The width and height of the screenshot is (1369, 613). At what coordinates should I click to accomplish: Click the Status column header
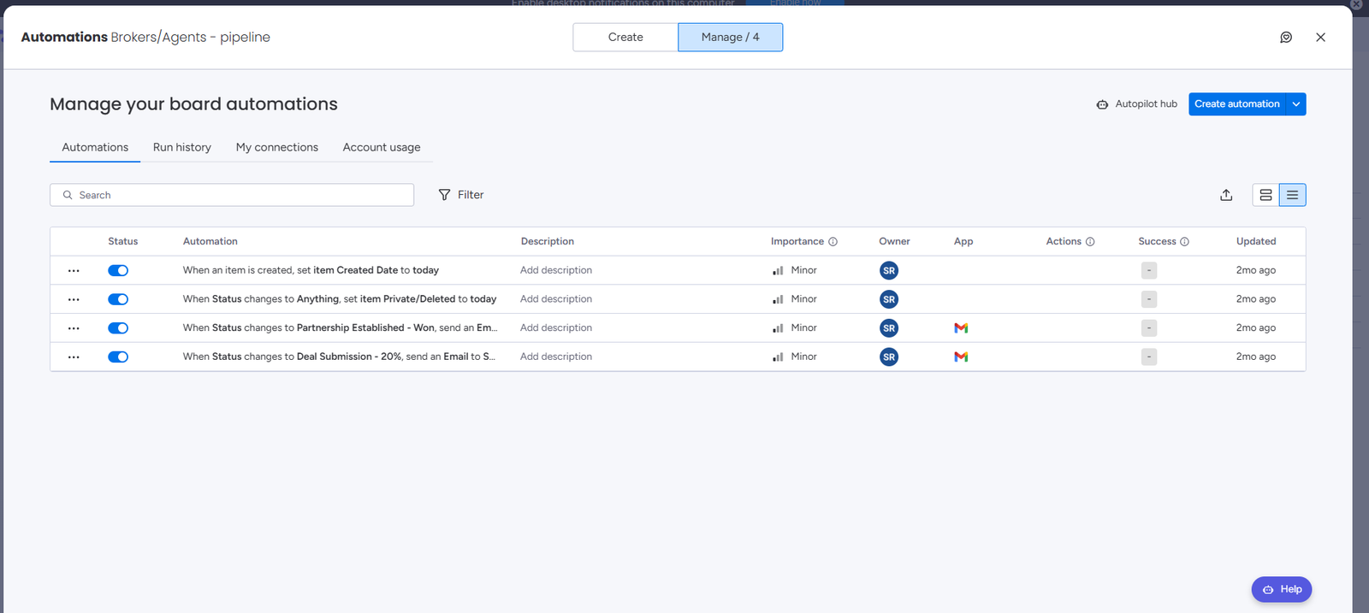tap(123, 242)
